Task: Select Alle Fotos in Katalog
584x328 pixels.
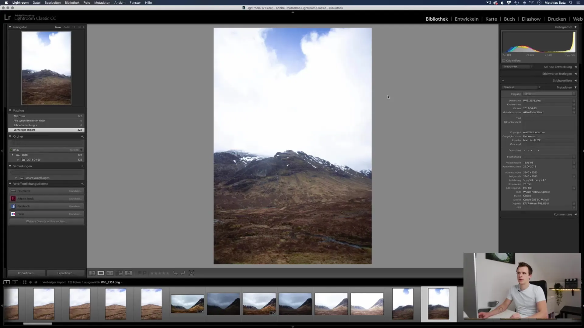Action: (x=46, y=116)
